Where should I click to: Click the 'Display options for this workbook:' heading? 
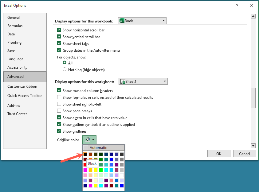coord(84,21)
